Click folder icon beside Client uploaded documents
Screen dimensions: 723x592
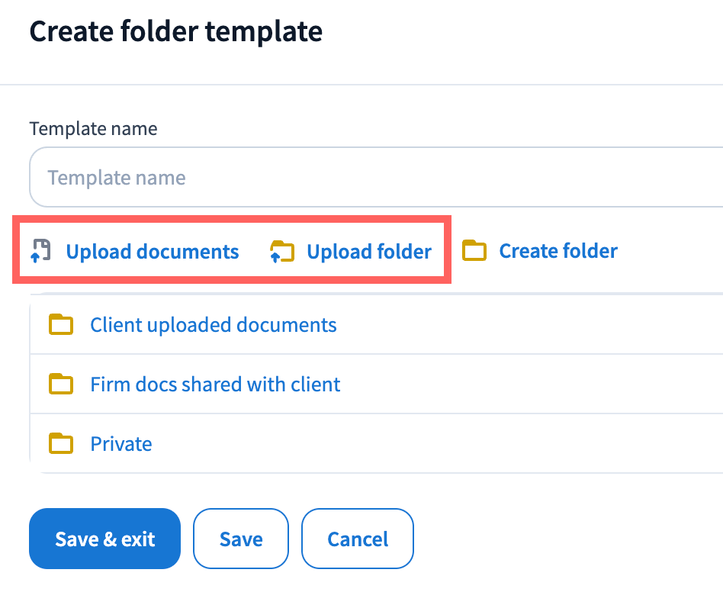(61, 325)
